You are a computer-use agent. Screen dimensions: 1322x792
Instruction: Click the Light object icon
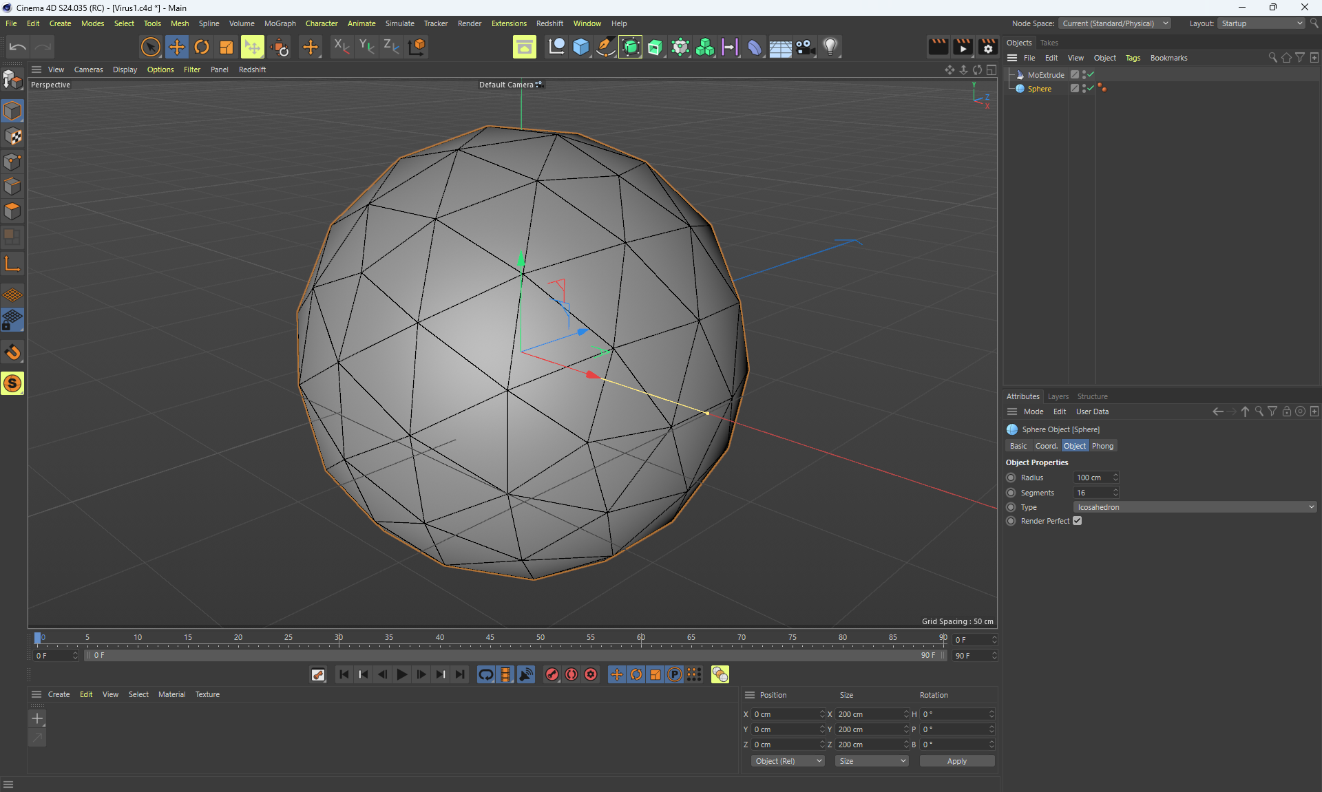click(830, 47)
